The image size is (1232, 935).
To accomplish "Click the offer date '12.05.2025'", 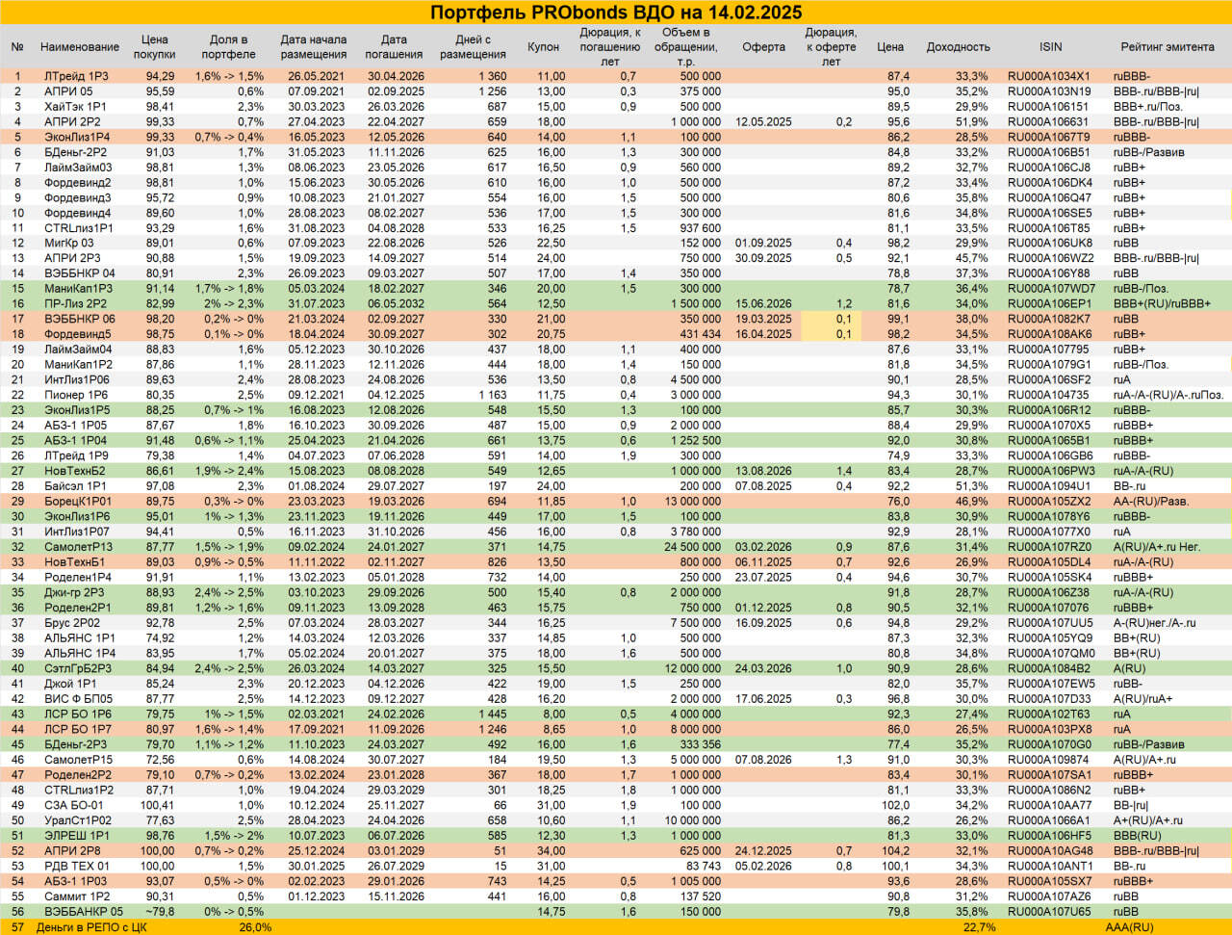I will tap(763, 122).
